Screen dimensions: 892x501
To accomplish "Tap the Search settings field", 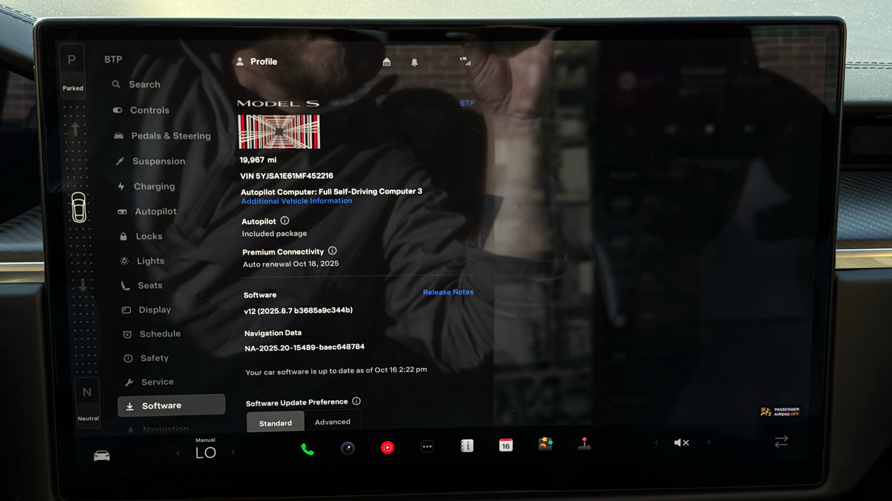I will [144, 84].
